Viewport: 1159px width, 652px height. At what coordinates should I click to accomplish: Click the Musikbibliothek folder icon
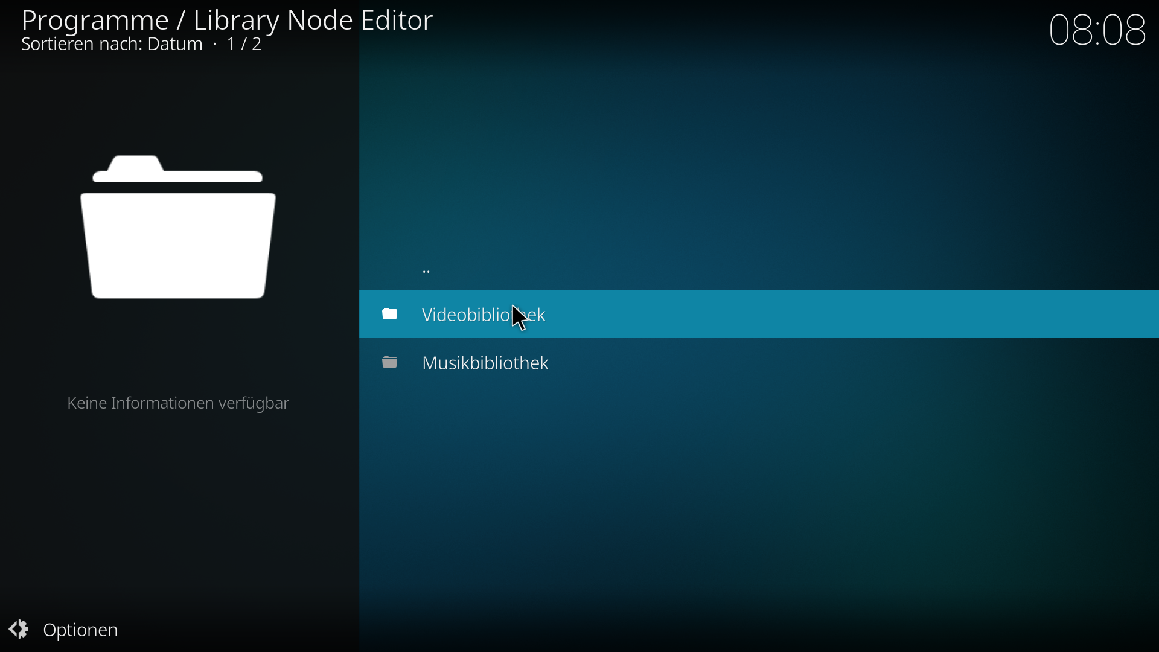coord(391,362)
